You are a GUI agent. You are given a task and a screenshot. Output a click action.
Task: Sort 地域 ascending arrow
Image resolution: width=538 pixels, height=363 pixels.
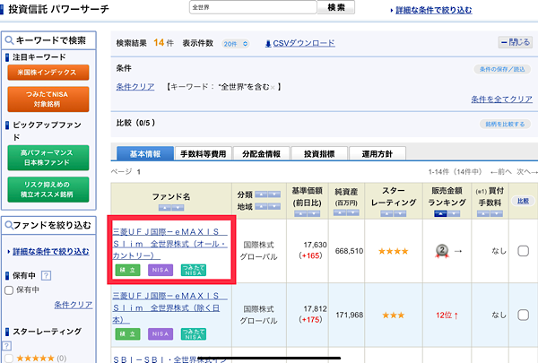(x=261, y=206)
